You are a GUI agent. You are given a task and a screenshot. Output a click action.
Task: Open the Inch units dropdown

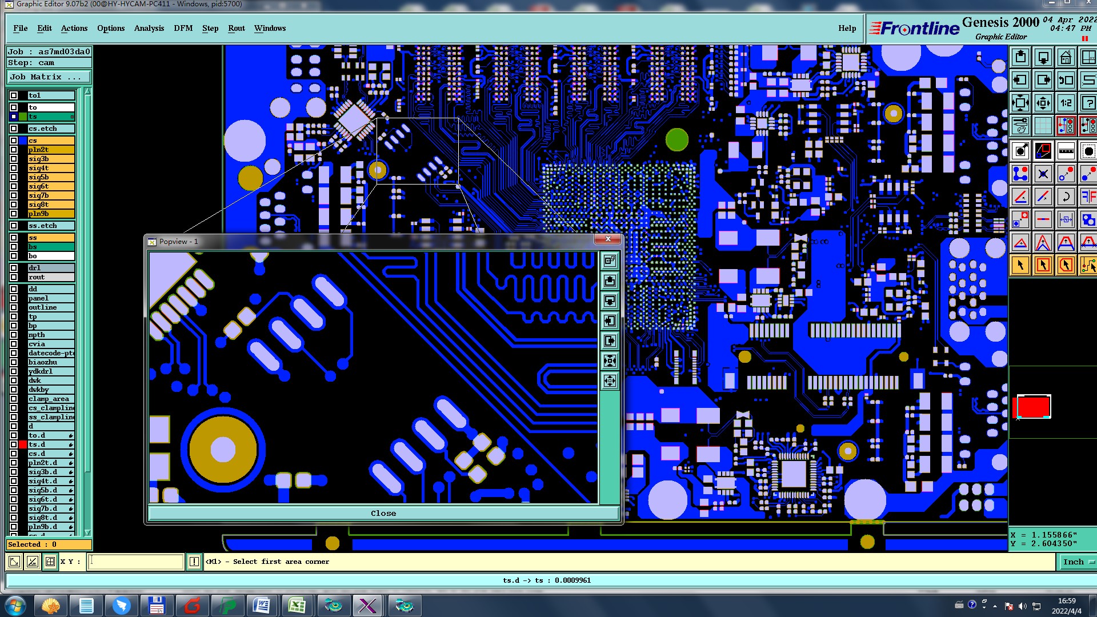coord(1078,562)
